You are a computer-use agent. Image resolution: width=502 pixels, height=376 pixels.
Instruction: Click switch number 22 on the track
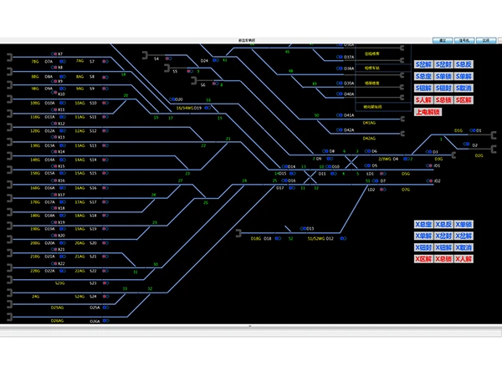pos(203,145)
